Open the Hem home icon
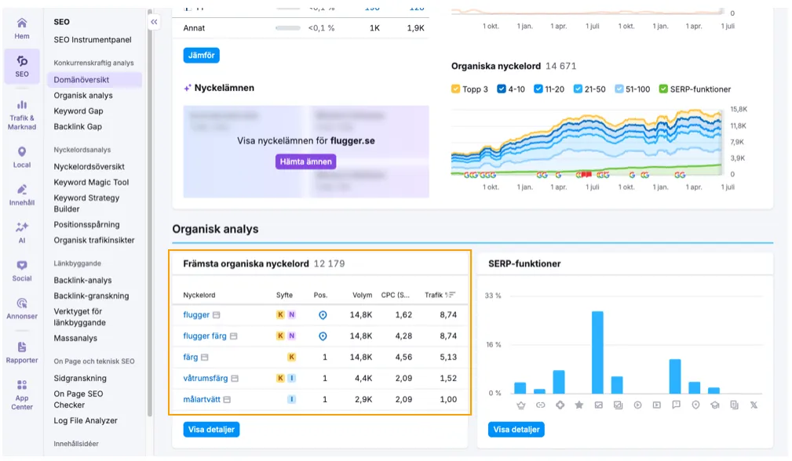Image resolution: width=792 pixels, height=461 pixels. coord(22,24)
